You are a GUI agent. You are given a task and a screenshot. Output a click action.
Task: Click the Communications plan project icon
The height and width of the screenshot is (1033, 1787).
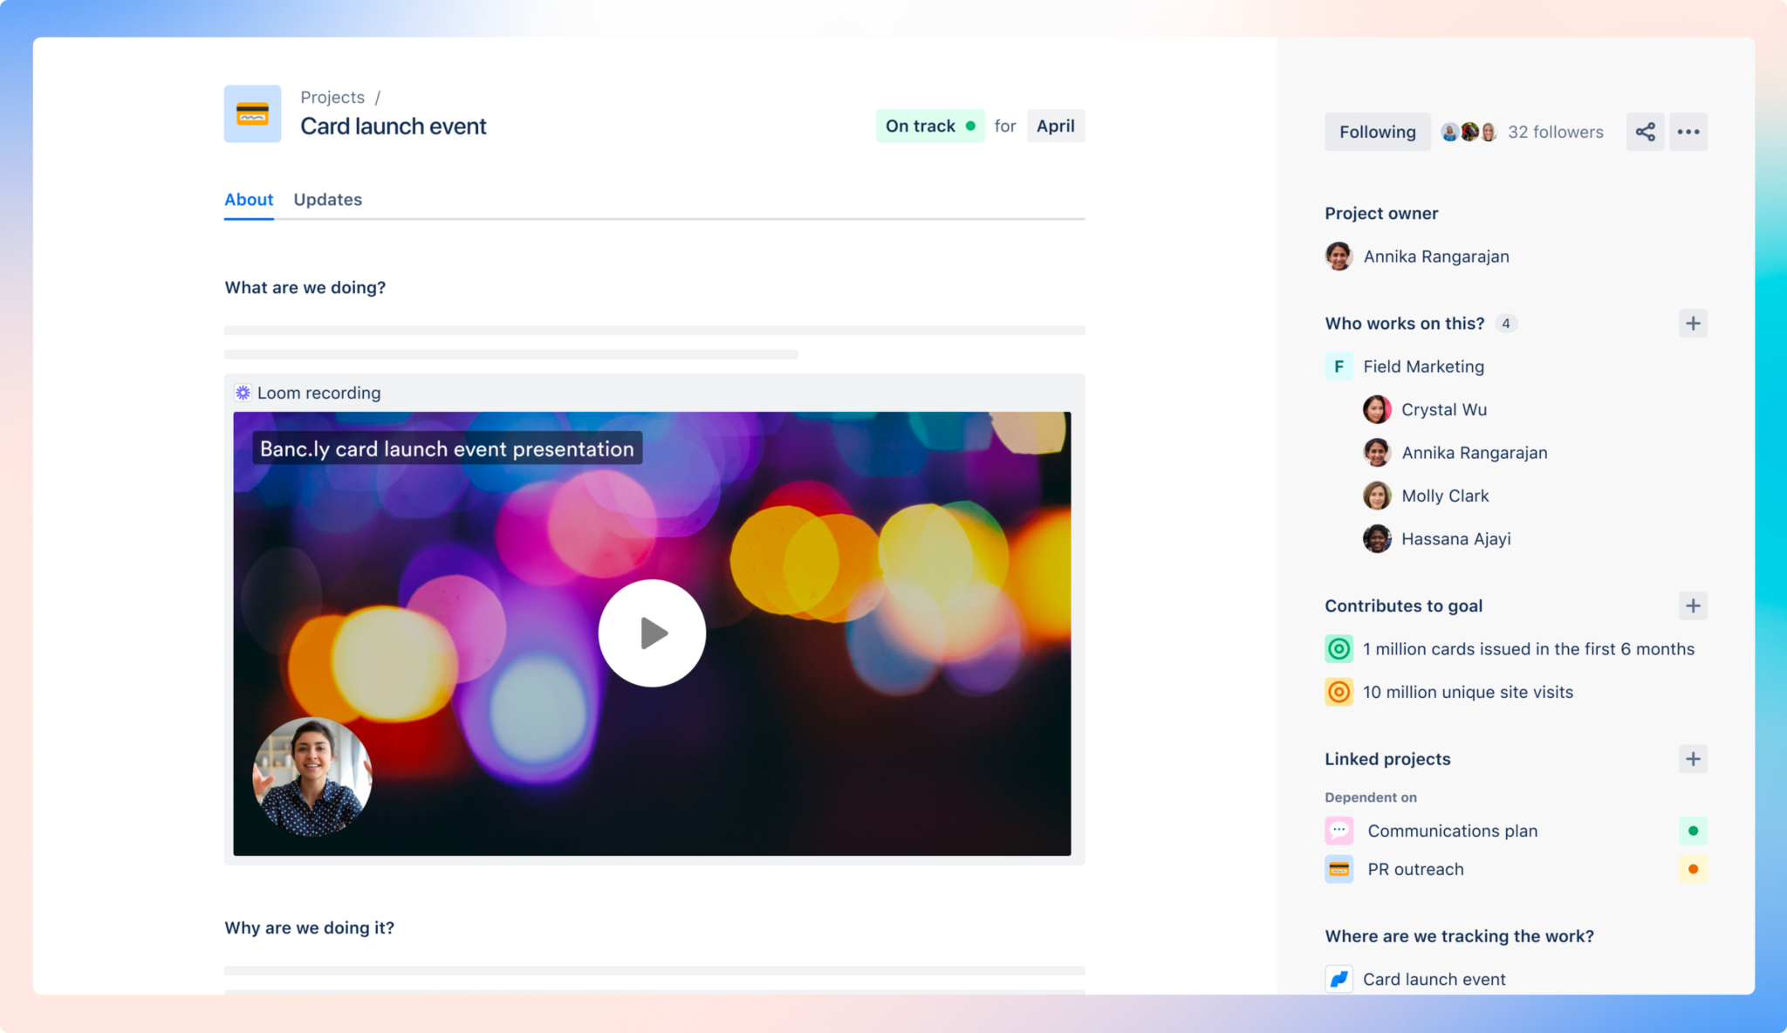click(1339, 831)
